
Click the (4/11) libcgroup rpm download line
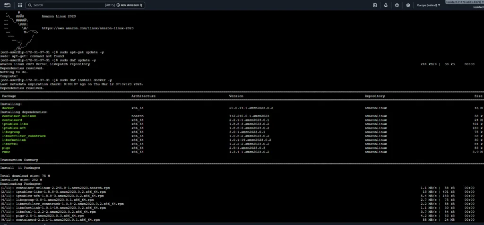47,199
